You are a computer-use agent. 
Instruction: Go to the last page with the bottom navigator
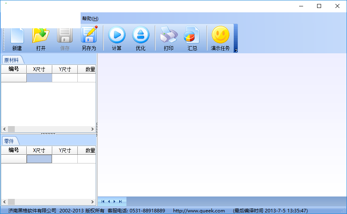coord(120,202)
